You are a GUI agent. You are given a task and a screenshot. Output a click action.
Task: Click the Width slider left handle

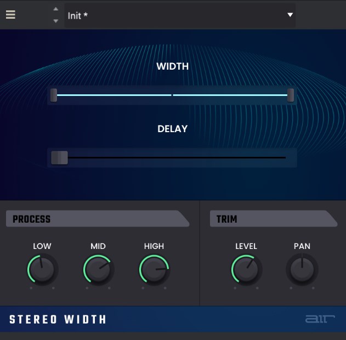[x=54, y=95]
